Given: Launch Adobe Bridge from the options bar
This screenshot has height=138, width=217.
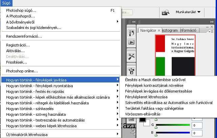Looking at the screenshot, I should [x=166, y=12].
